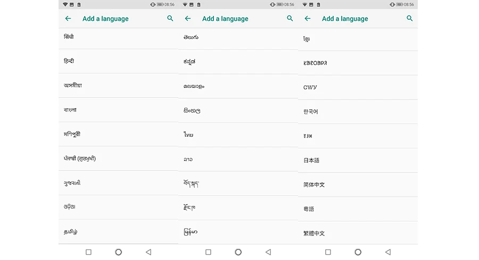Select हिन्दी (Hindi) language

tap(119, 61)
